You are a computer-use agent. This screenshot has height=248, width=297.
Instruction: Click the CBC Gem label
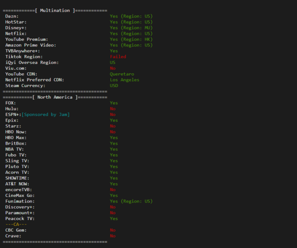(16, 230)
